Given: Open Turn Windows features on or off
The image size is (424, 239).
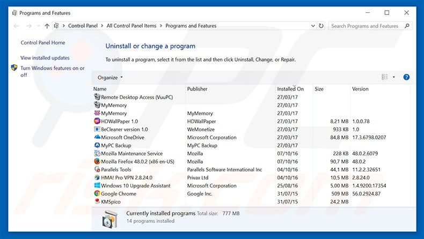Looking at the screenshot, I should coord(53,72).
